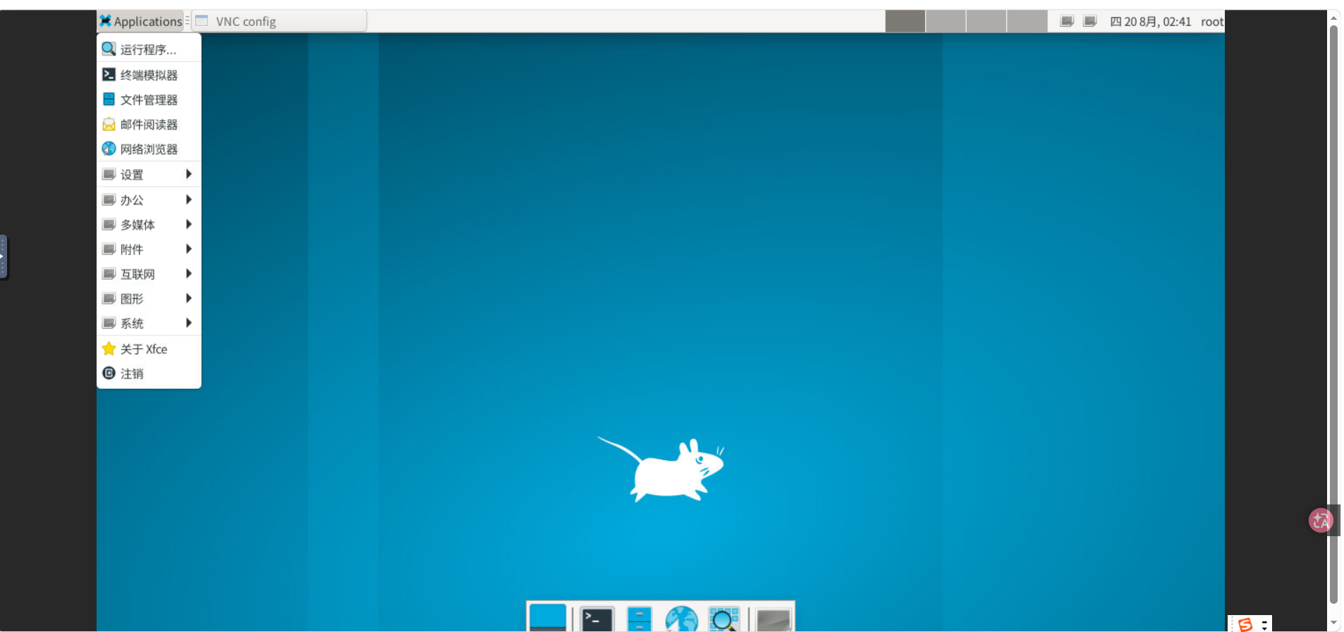This screenshot has height=632, width=1344.
Task: Expand the 办公 submenu
Action: (149, 199)
